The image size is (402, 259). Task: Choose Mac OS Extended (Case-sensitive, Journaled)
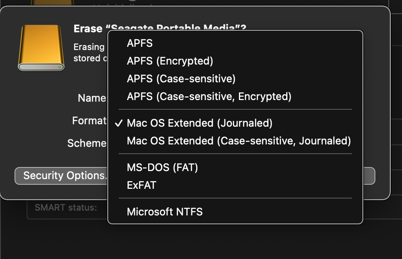(239, 141)
